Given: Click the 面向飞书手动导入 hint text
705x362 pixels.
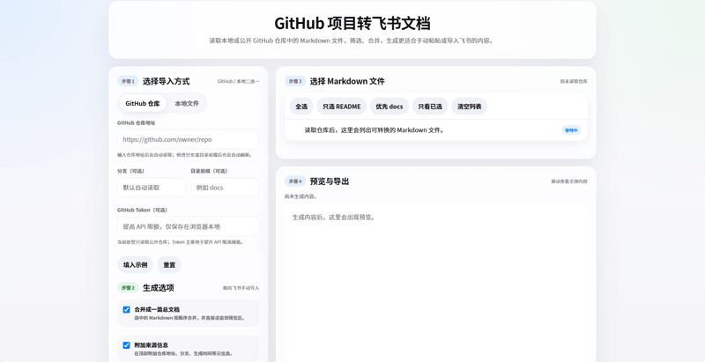Looking at the screenshot, I should point(241,288).
